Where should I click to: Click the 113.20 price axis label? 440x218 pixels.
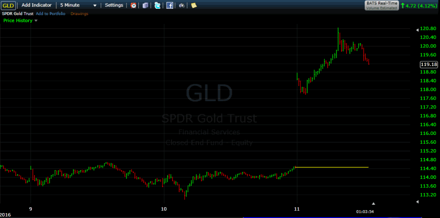428,195
